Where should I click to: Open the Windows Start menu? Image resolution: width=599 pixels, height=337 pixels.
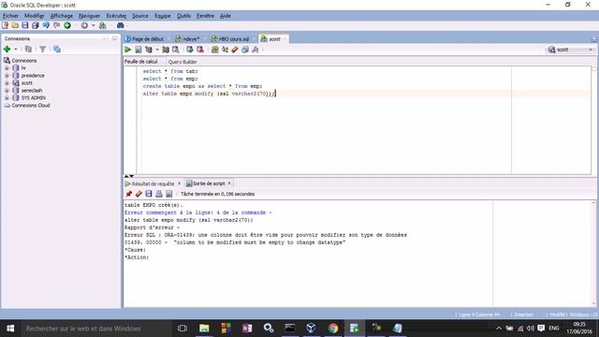click(10, 329)
